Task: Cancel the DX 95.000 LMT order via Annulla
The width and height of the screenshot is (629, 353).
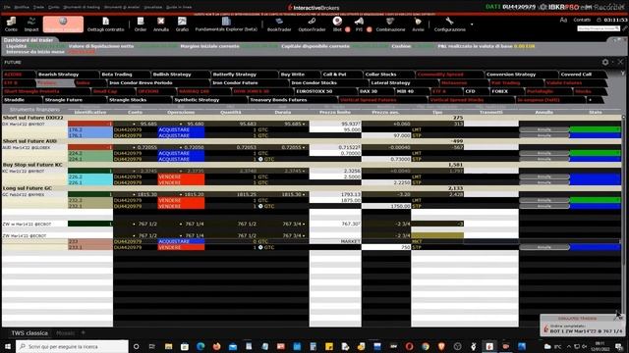Action: (x=543, y=129)
